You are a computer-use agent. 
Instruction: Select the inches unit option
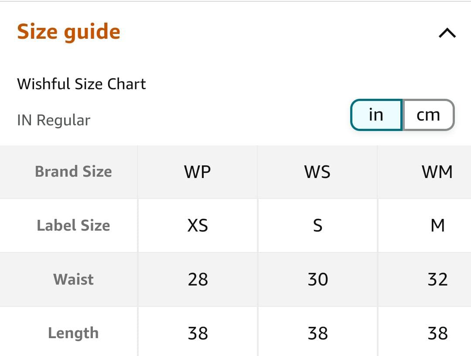coord(376,115)
